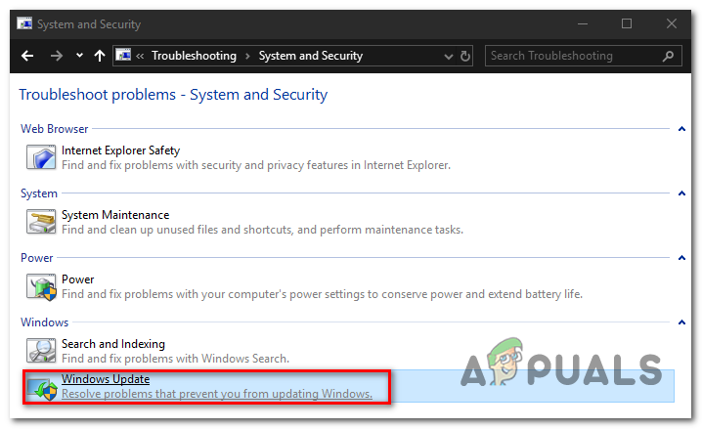The width and height of the screenshot is (702, 429).
Task: Click the Internet Explorer Safety icon
Action: [40, 157]
